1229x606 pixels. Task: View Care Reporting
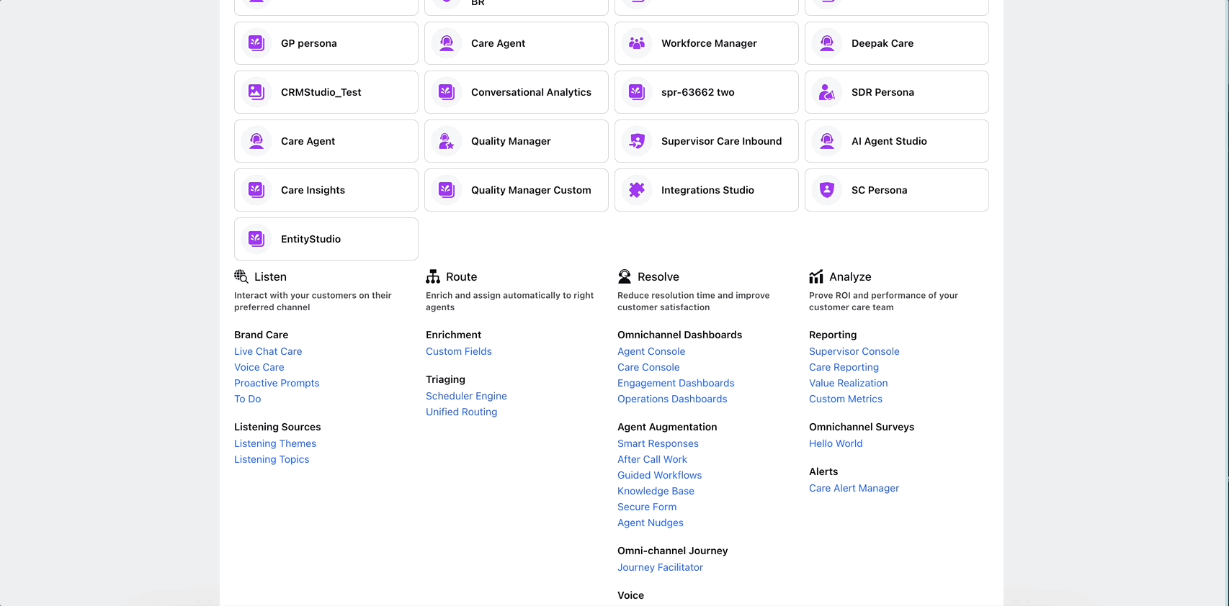click(844, 367)
